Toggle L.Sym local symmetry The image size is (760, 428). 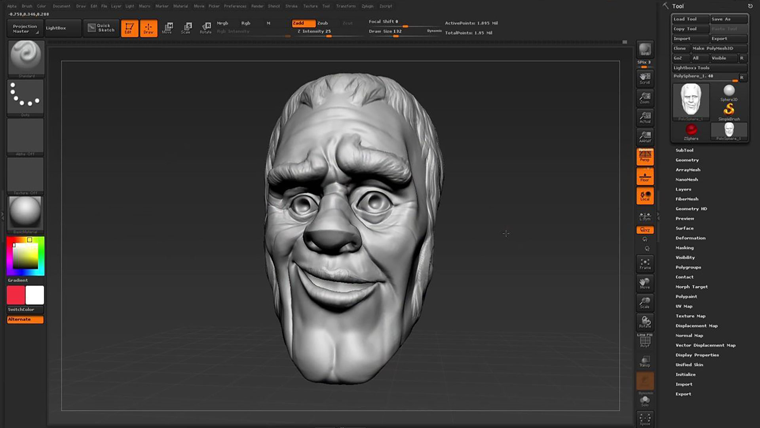tap(645, 216)
